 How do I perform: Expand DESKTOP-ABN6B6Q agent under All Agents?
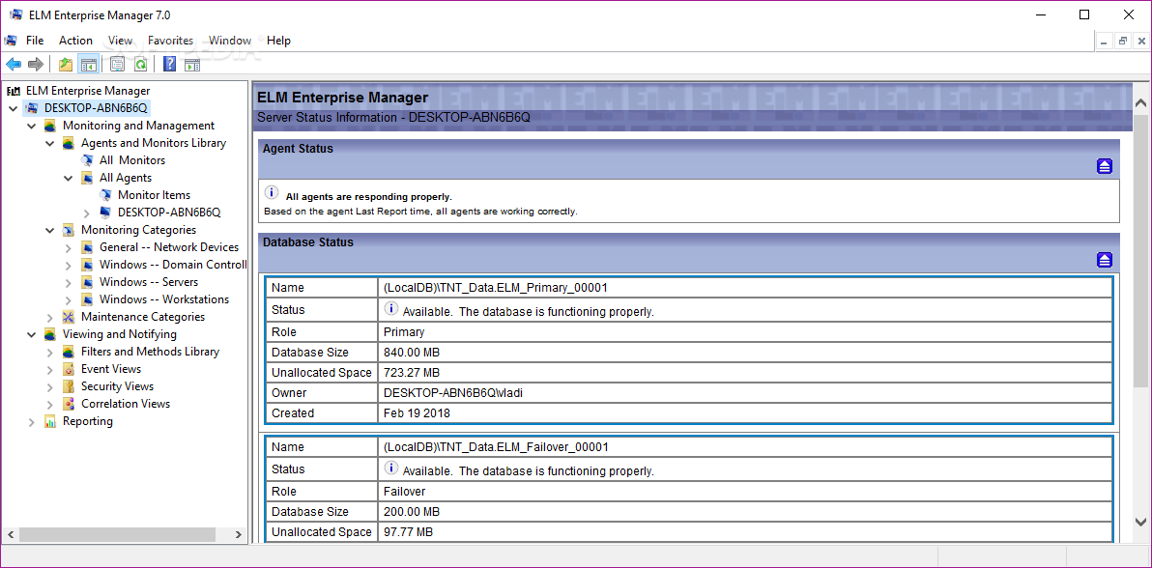pos(87,213)
